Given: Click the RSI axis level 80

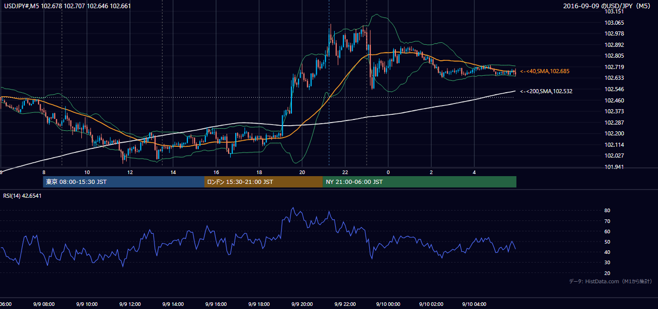Looking at the screenshot, I should (608, 211).
